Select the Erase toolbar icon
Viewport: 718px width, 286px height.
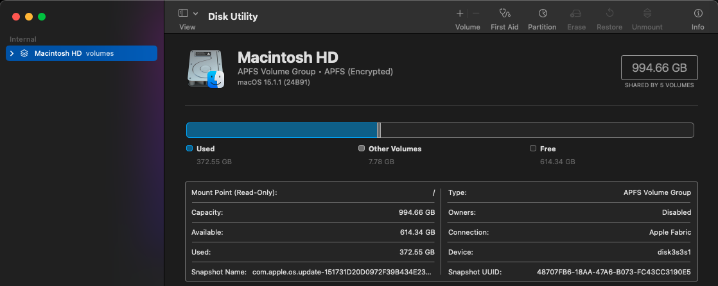coord(576,13)
